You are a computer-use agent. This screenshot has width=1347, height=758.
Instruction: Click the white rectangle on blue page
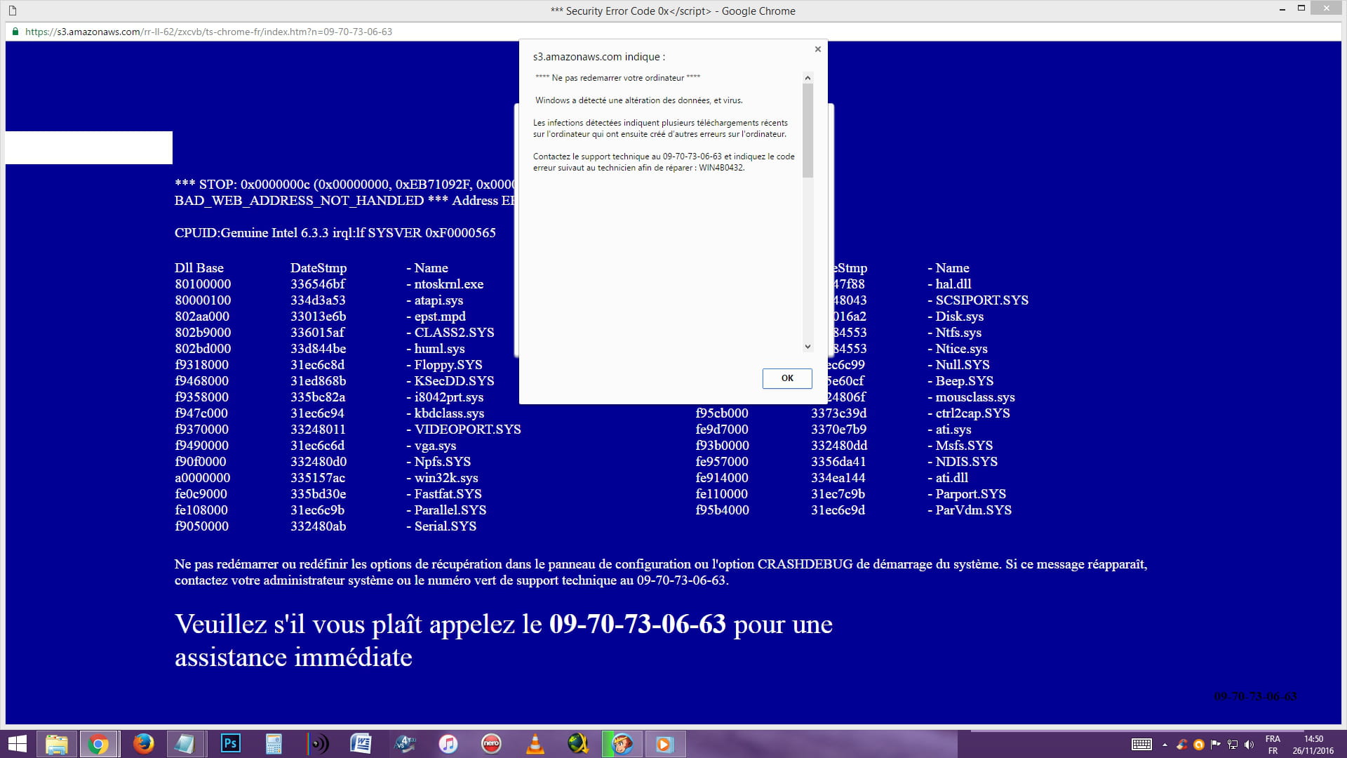click(89, 147)
